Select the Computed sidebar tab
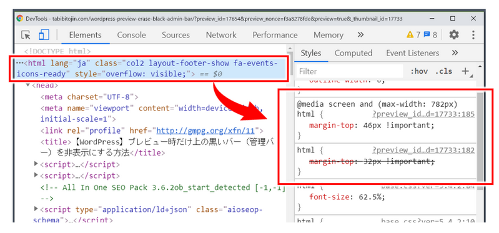 coord(353,53)
